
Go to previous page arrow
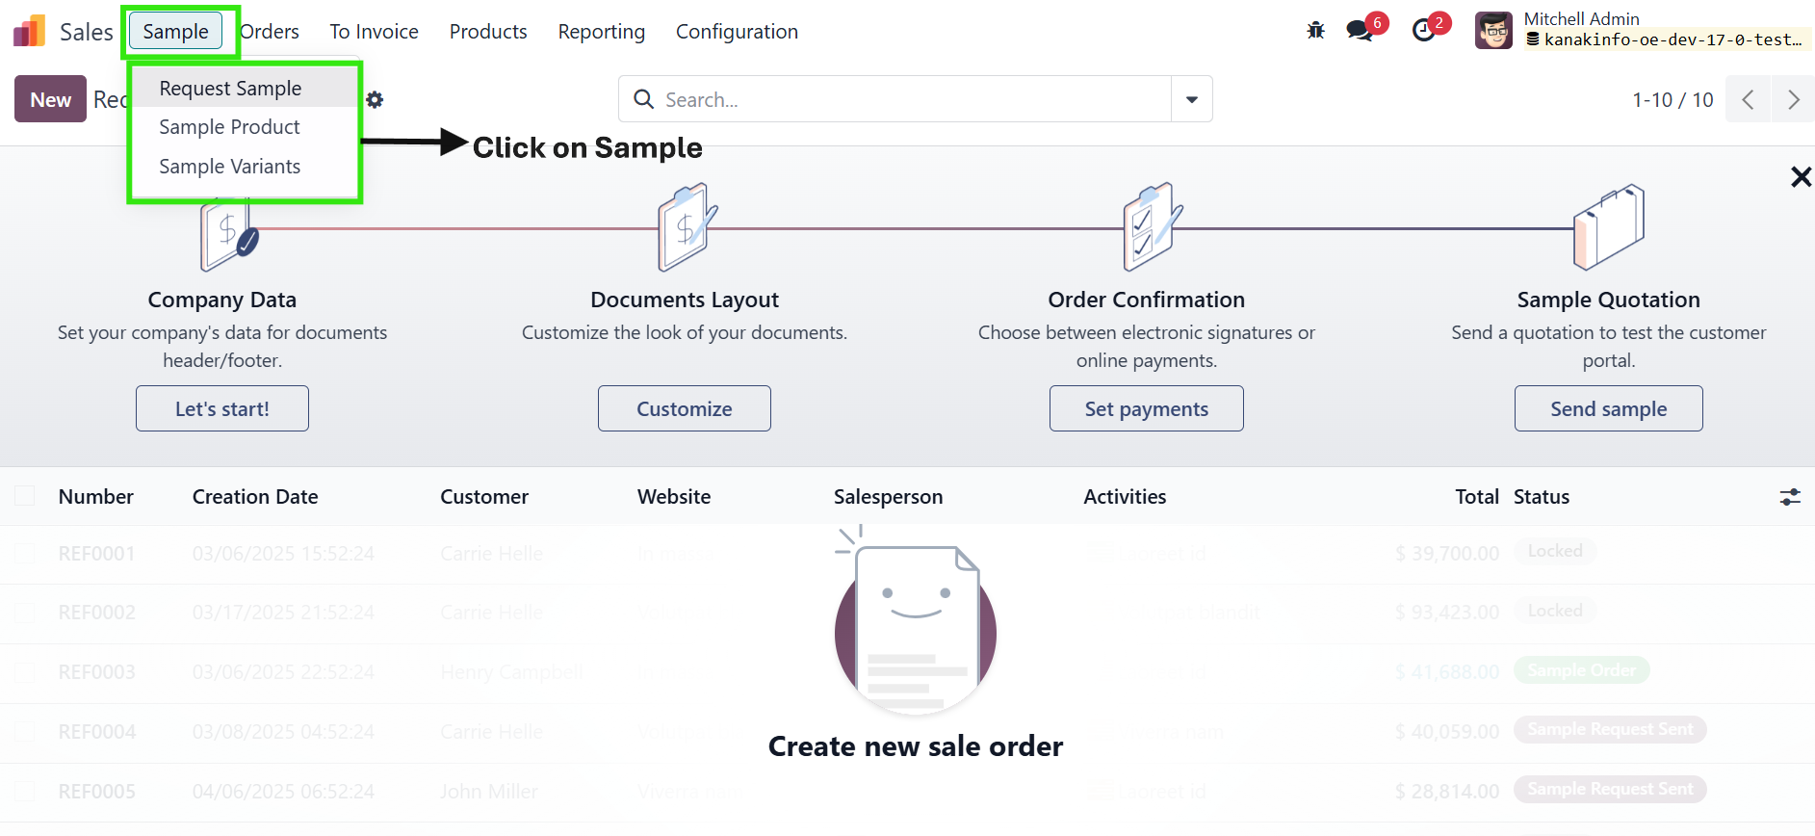(x=1748, y=99)
